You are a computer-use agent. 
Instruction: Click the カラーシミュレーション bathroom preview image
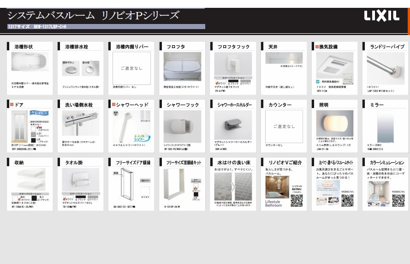tap(379, 194)
